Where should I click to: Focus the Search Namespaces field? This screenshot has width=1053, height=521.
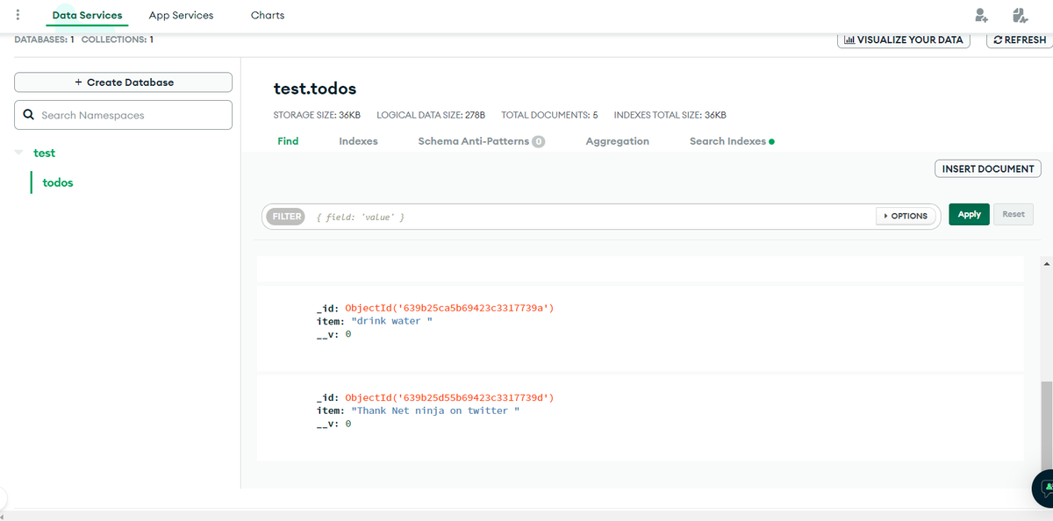(x=124, y=115)
